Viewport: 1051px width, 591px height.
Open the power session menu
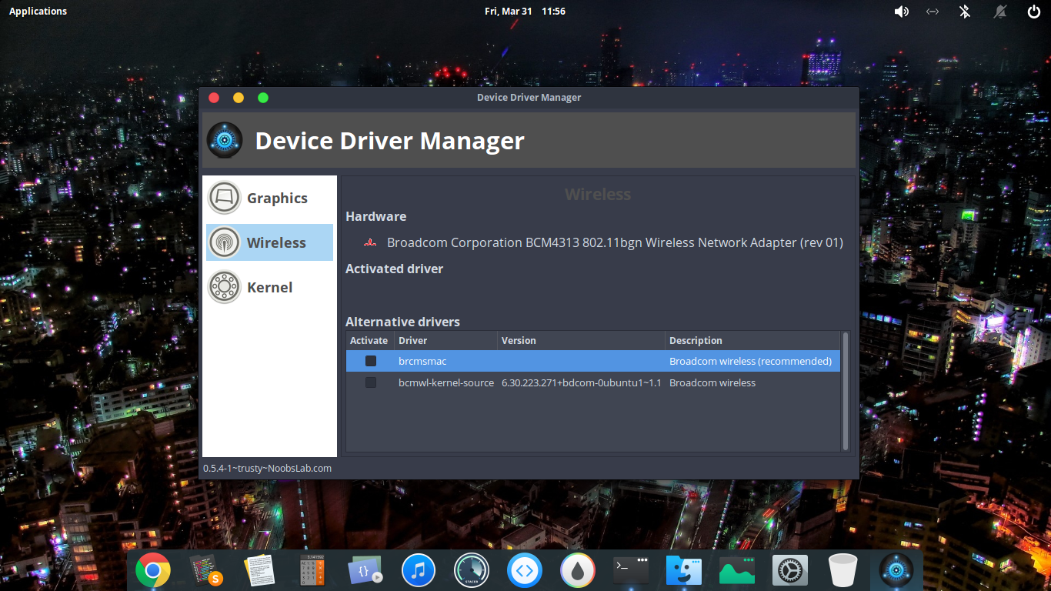[x=1033, y=12]
